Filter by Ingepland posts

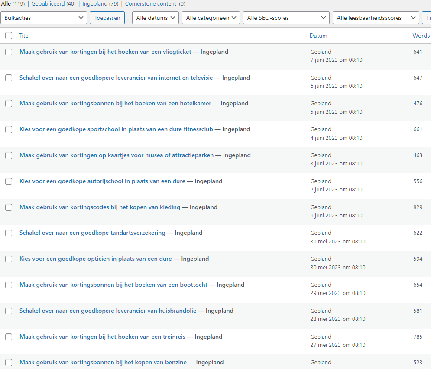pos(95,4)
